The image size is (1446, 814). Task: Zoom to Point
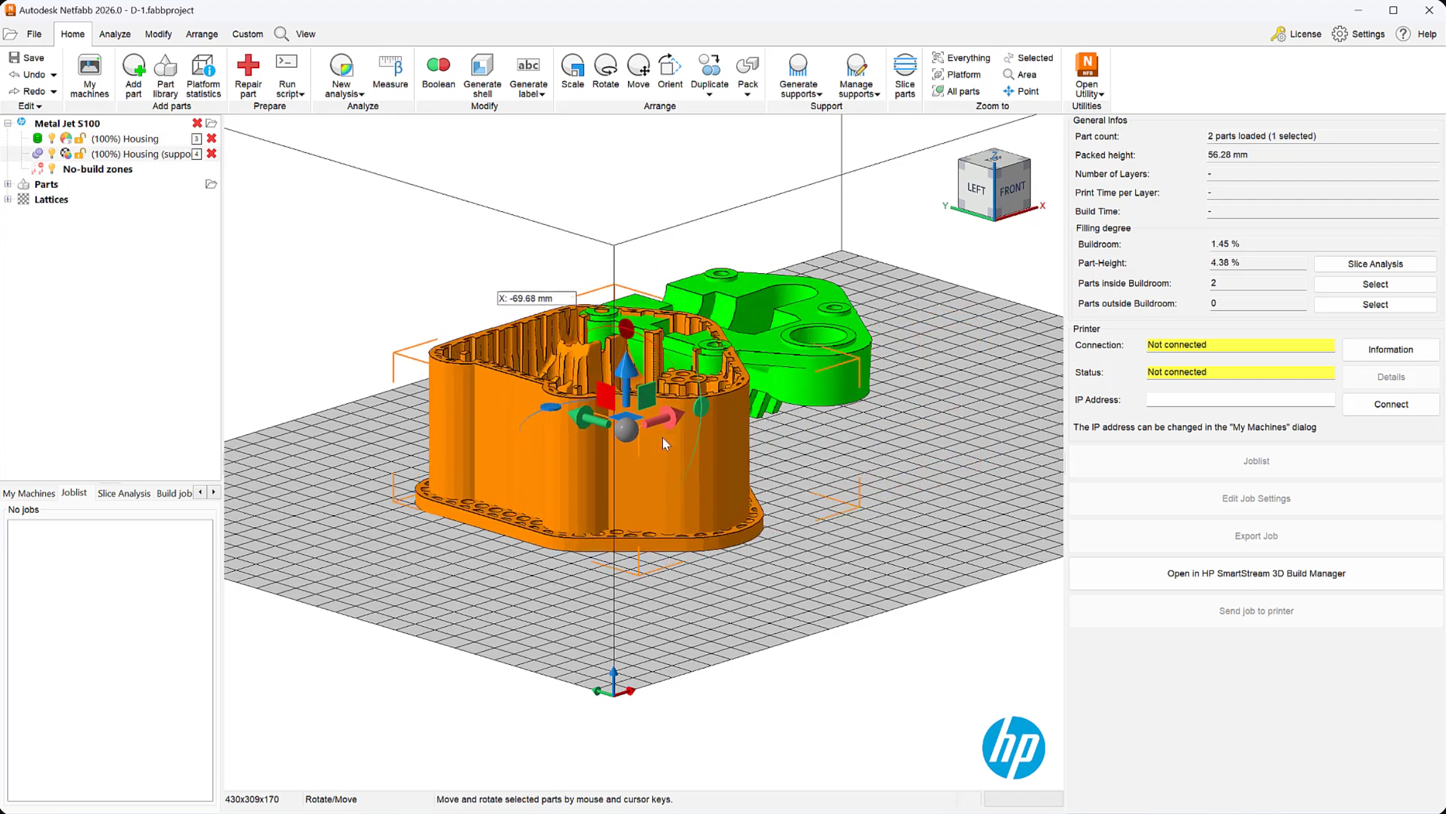[1021, 91]
